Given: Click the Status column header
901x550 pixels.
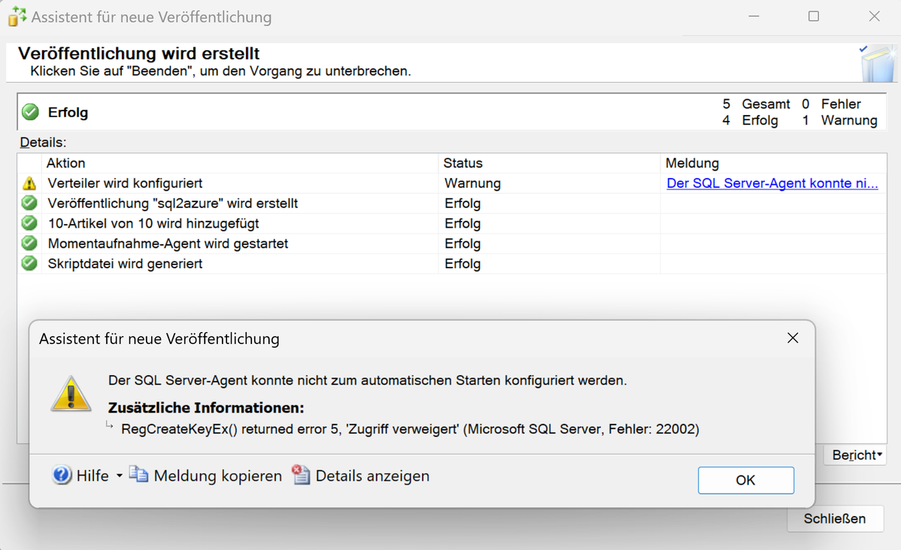Looking at the screenshot, I should pos(549,163).
